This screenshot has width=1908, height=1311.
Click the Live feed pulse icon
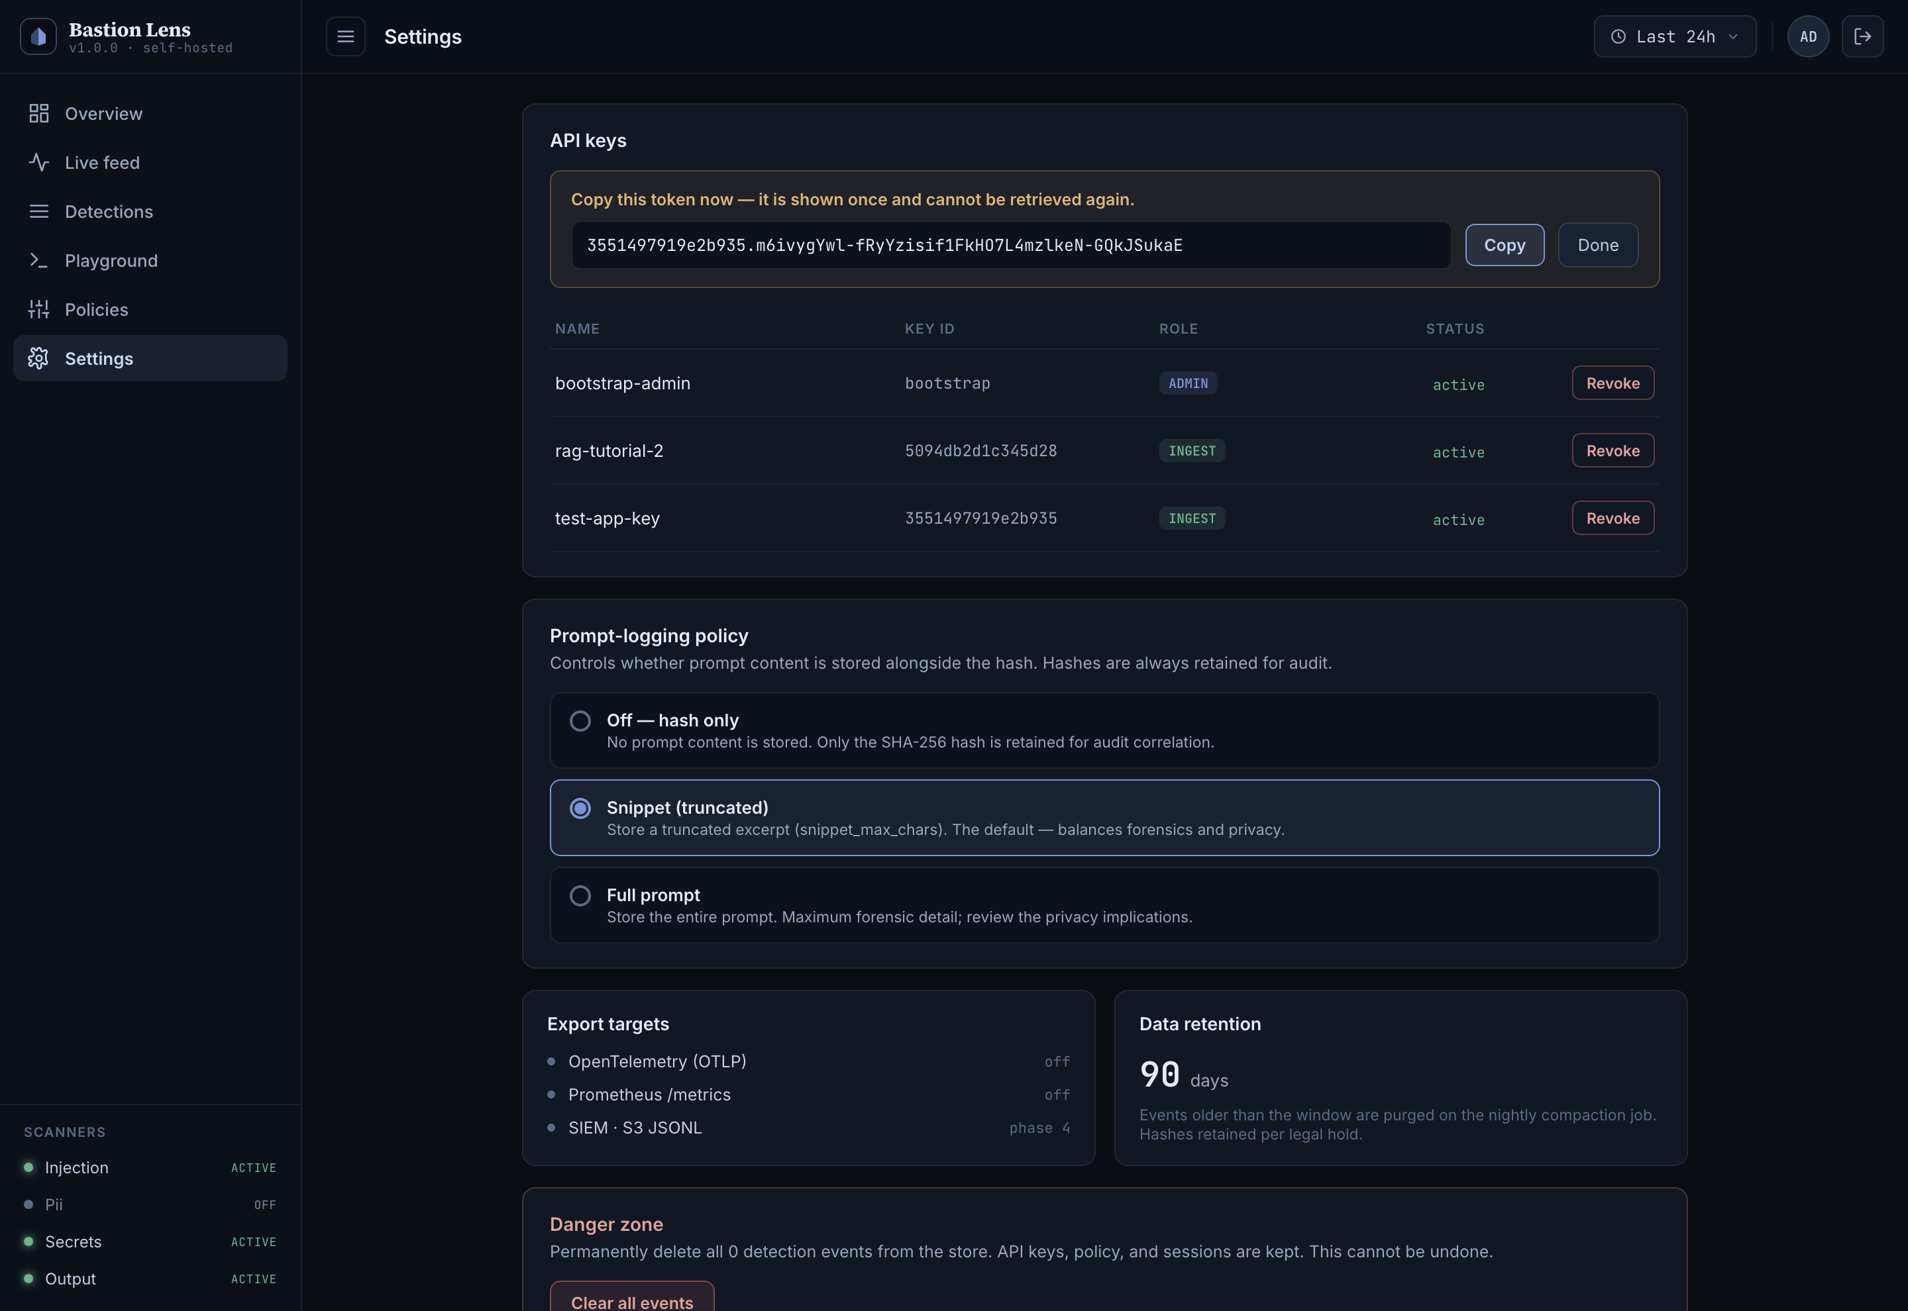click(x=38, y=163)
